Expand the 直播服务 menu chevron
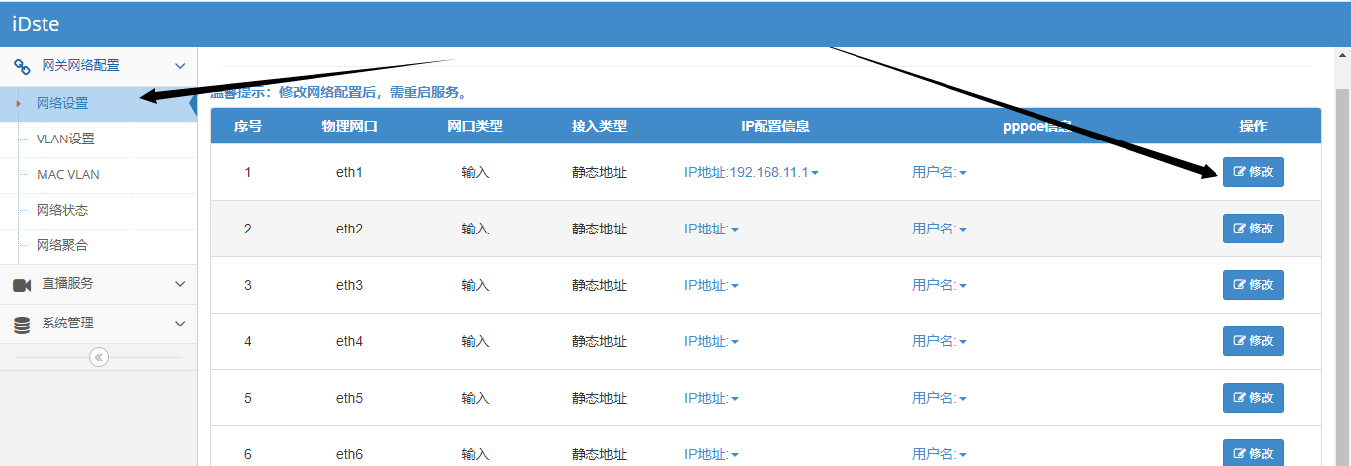 click(180, 284)
